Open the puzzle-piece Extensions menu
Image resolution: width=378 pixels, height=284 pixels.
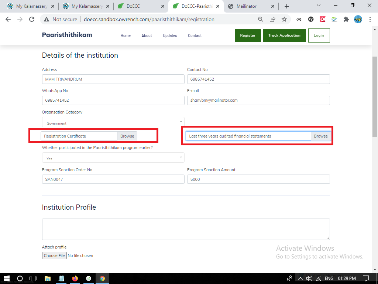coord(346,19)
